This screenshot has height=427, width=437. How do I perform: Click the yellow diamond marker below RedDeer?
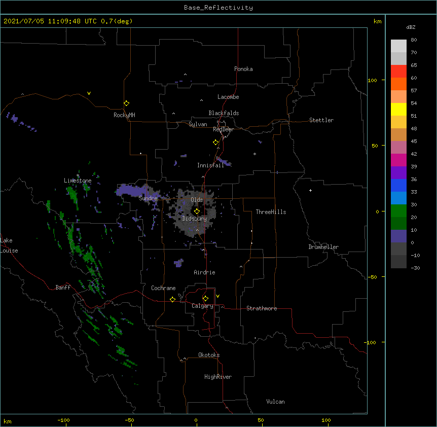coord(215,143)
